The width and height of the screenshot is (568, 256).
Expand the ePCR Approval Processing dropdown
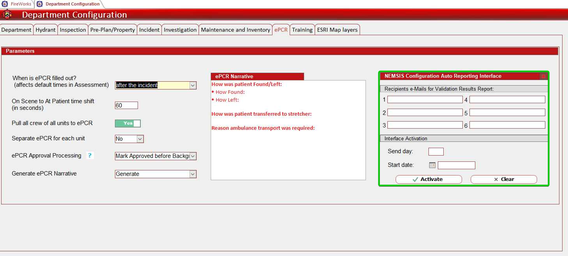[192, 156]
